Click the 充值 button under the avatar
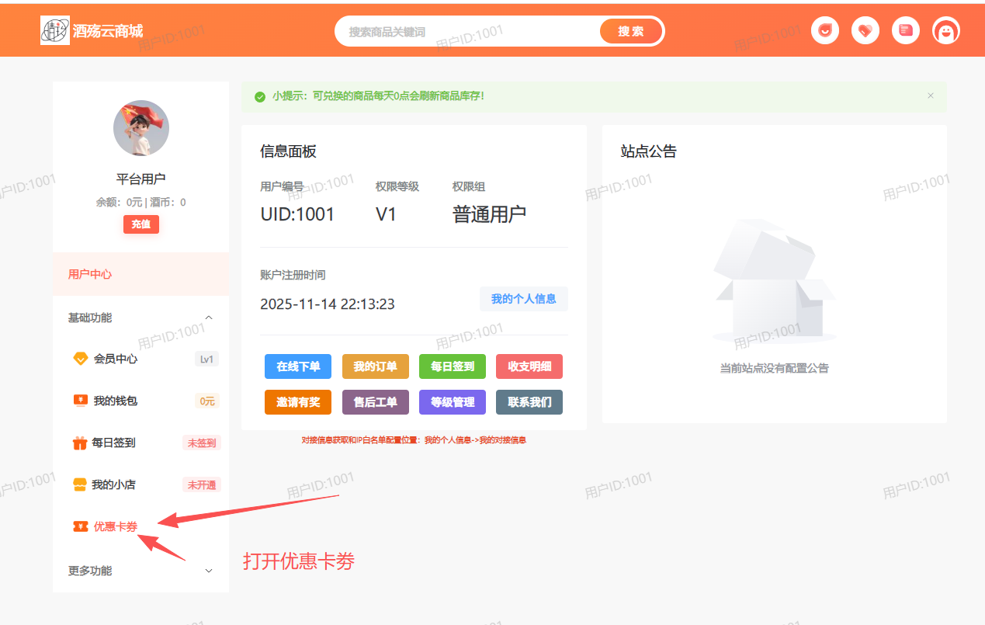Viewport: 985px width, 625px height. [140, 224]
